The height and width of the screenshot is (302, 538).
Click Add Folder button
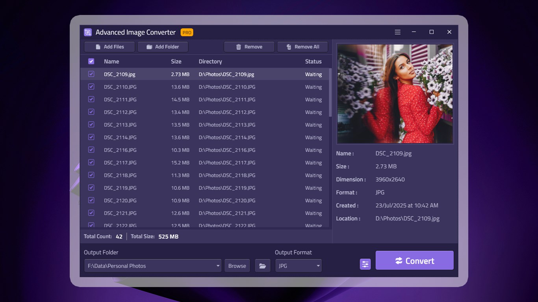point(163,47)
